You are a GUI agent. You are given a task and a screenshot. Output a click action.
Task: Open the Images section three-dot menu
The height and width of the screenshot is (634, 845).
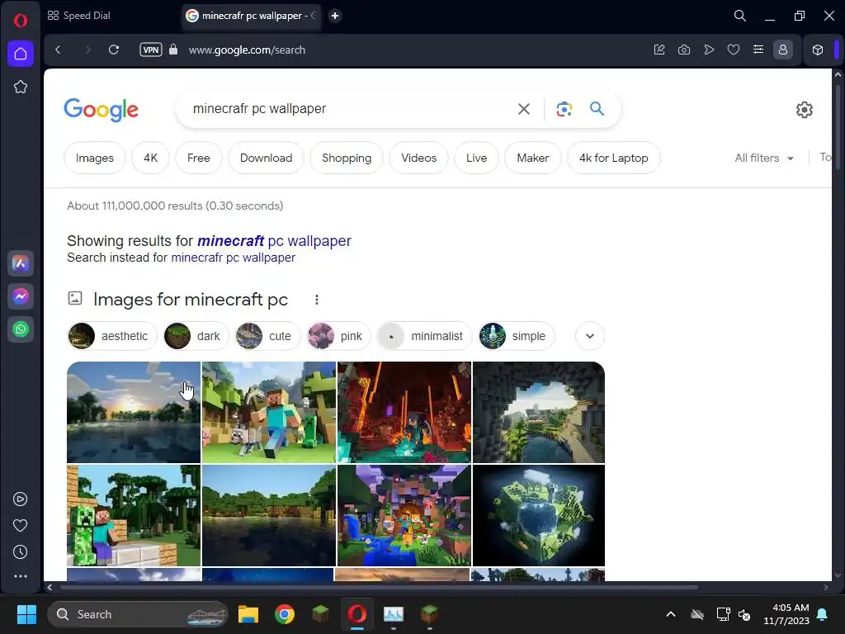coord(317,300)
